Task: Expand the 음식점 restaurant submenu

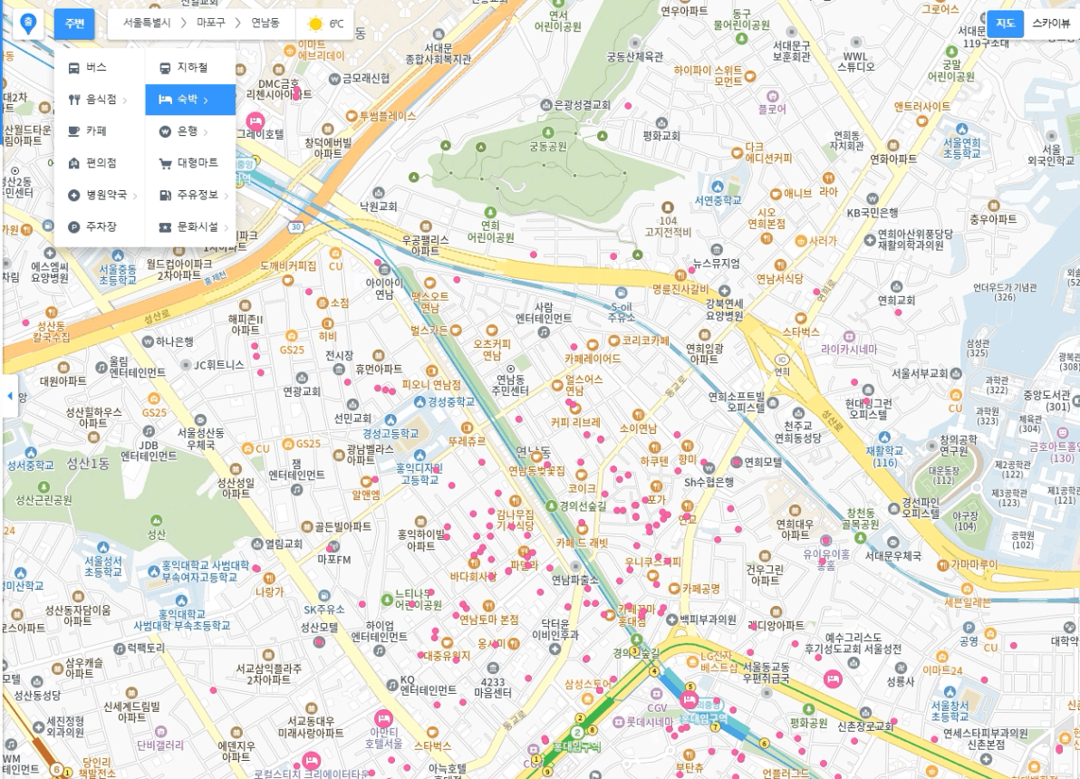Action: coord(99,100)
